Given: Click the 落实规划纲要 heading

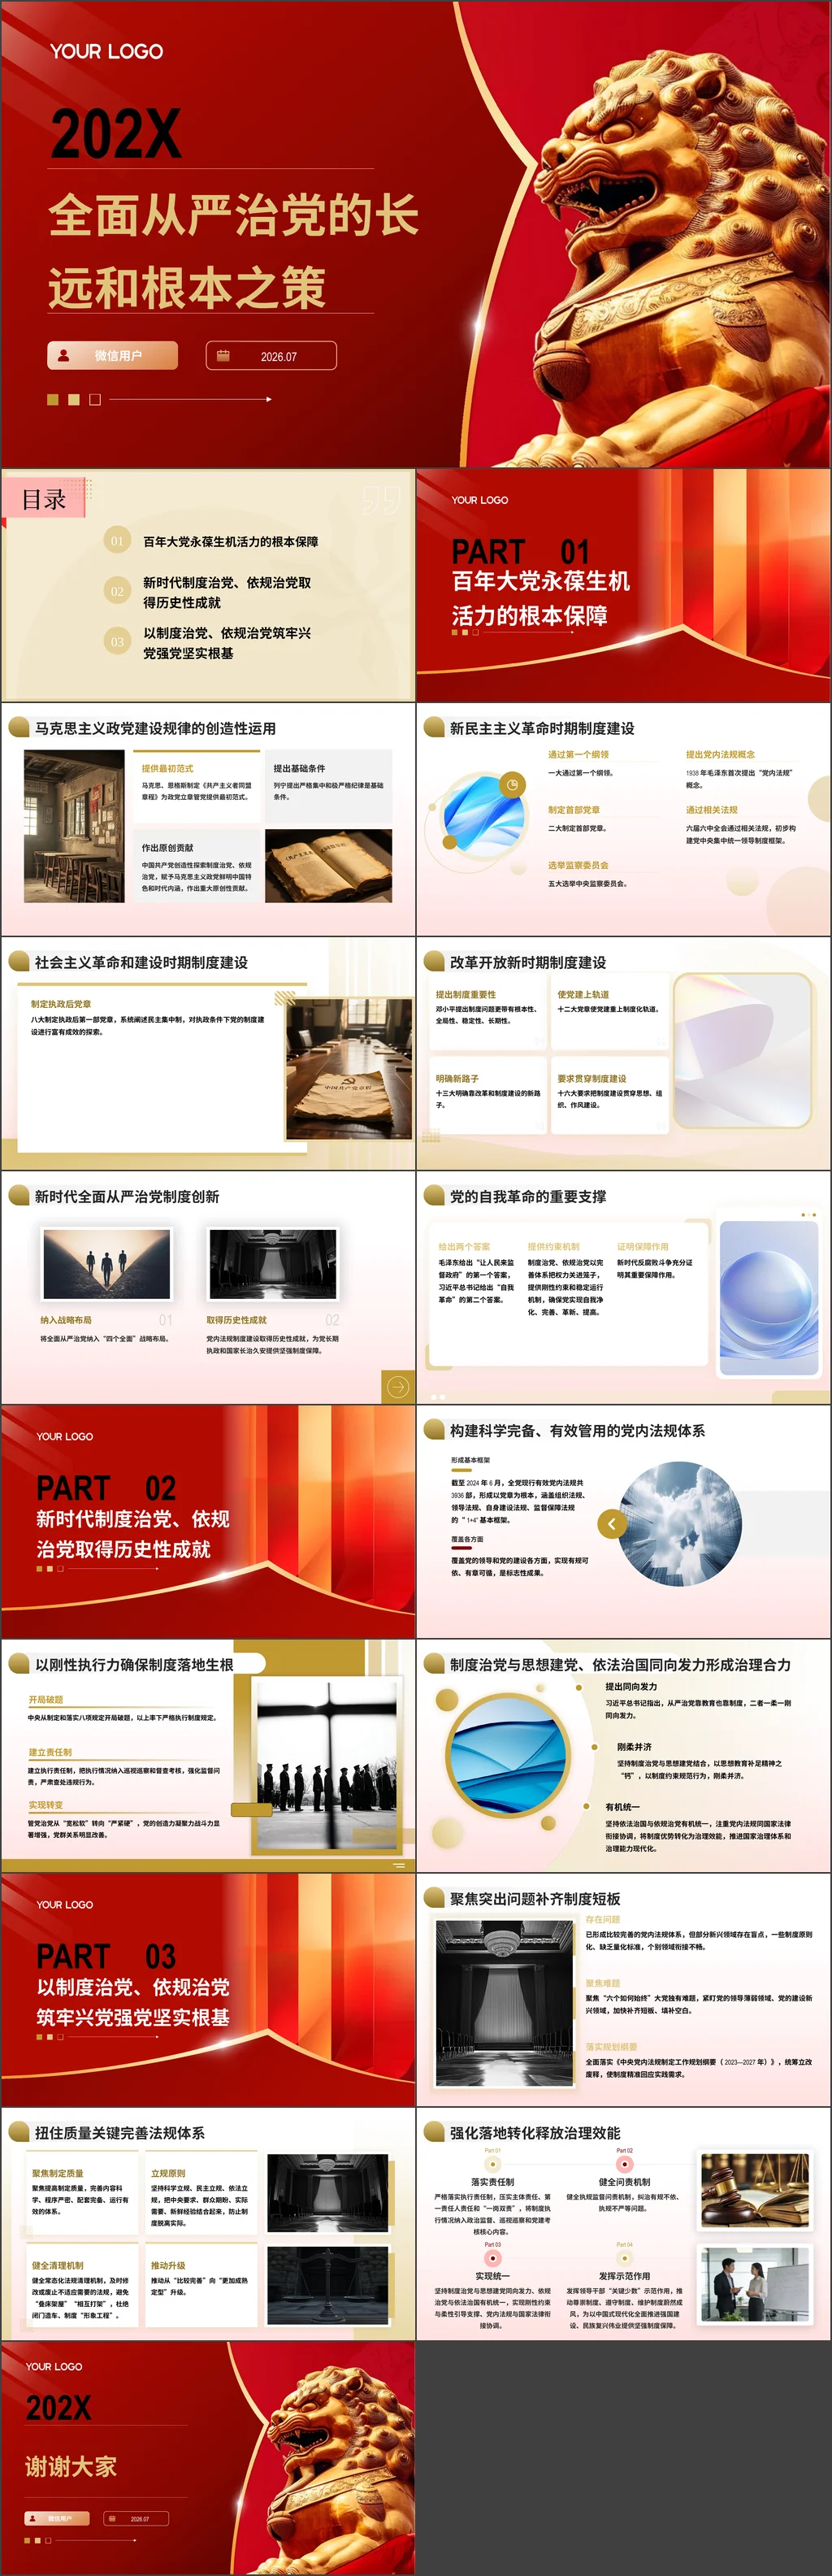Looking at the screenshot, I should [x=611, y=2047].
